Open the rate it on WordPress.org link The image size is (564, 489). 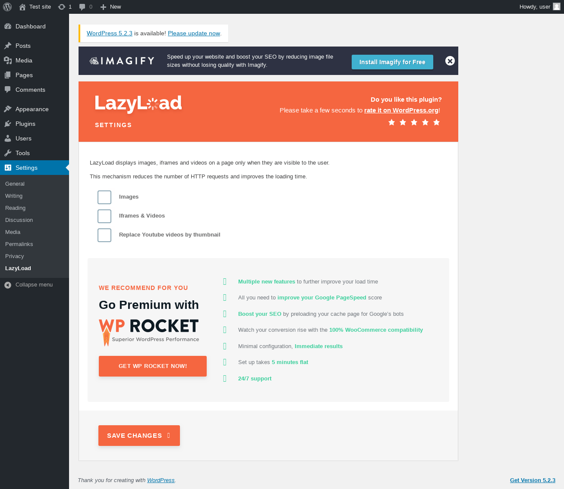(401, 110)
